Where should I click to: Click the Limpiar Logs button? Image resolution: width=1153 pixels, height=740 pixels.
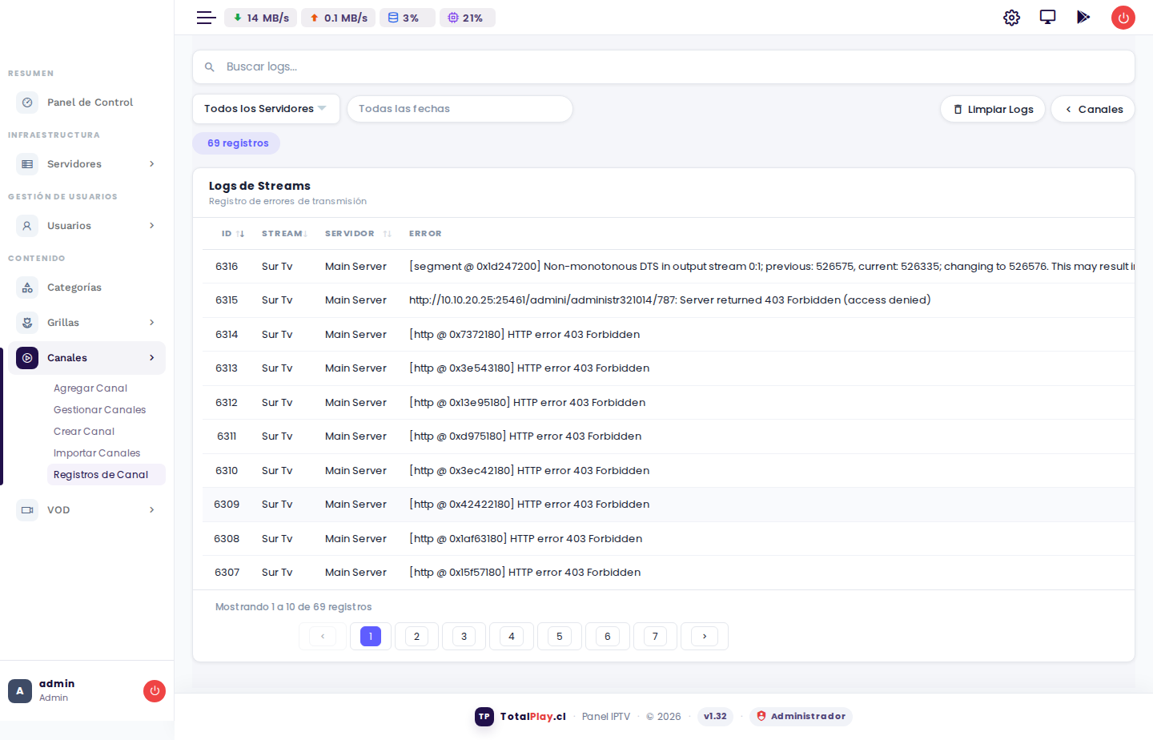pos(993,110)
